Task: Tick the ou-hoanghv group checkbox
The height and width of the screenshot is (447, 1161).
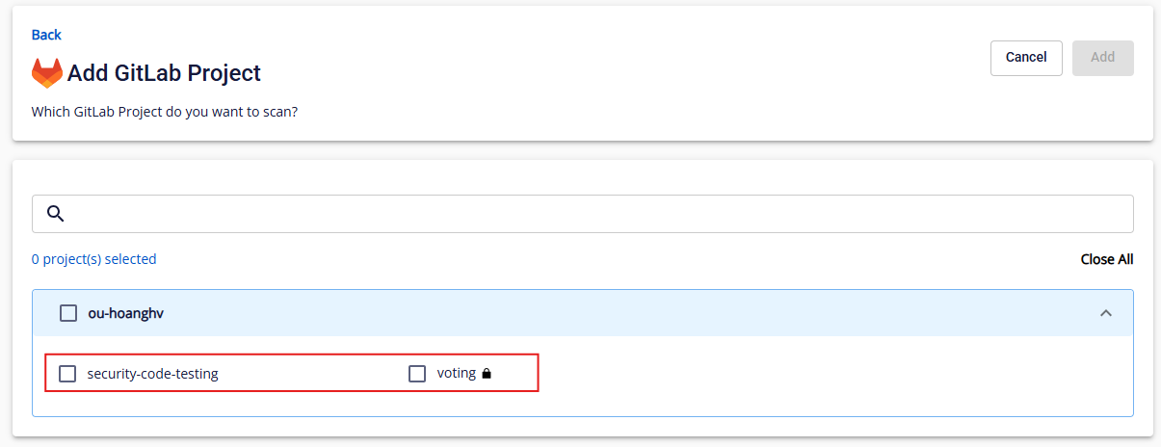Action: tap(68, 313)
